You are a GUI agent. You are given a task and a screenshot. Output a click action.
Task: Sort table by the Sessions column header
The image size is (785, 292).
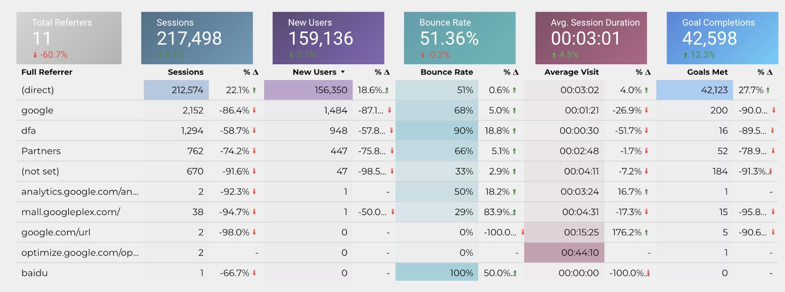[185, 72]
